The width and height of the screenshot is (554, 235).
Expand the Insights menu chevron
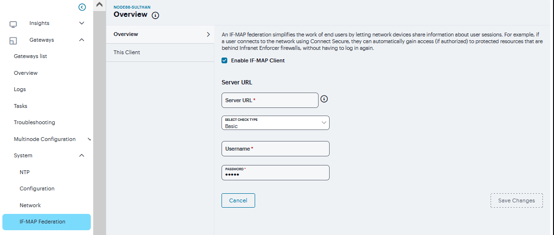pyautogui.click(x=82, y=23)
